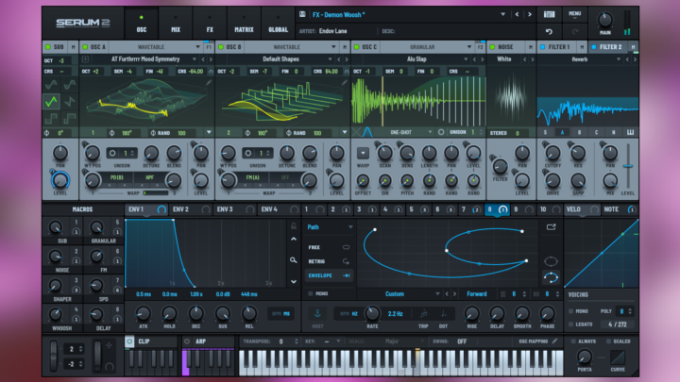This screenshot has height=382, width=680.
Task: Click the ARP button
Action: coord(209,341)
